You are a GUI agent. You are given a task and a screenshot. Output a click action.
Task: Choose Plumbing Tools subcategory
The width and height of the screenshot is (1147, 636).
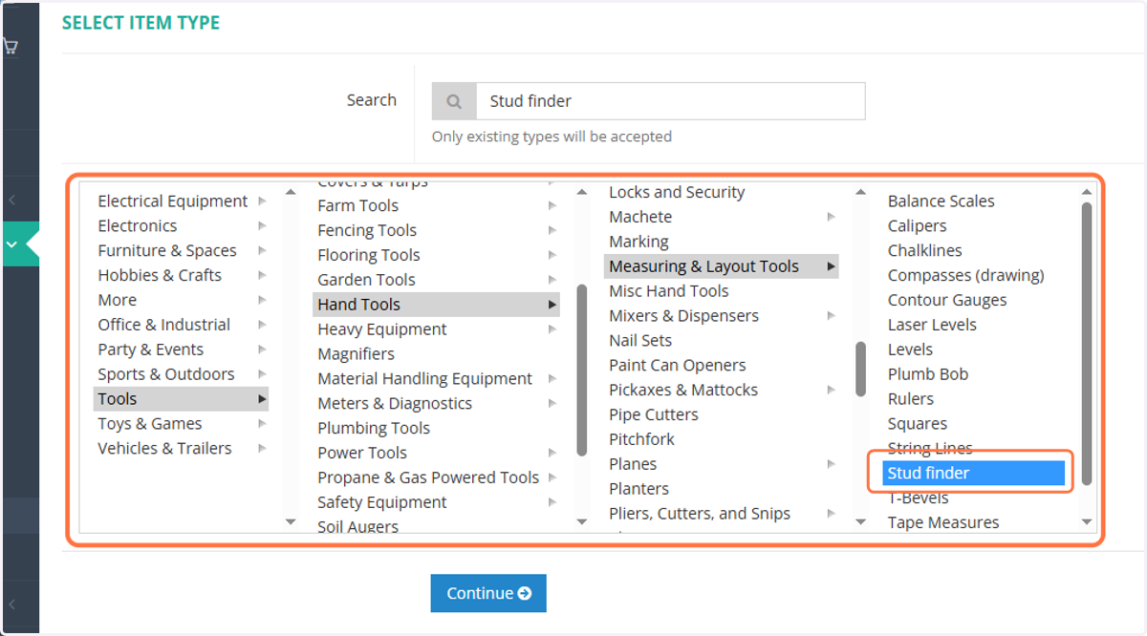coord(374,429)
